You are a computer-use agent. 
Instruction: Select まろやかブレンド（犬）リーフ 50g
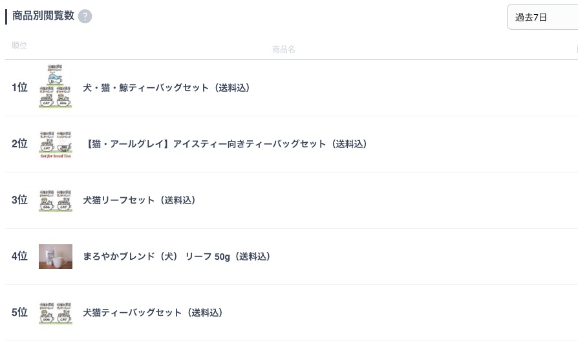[x=177, y=257]
